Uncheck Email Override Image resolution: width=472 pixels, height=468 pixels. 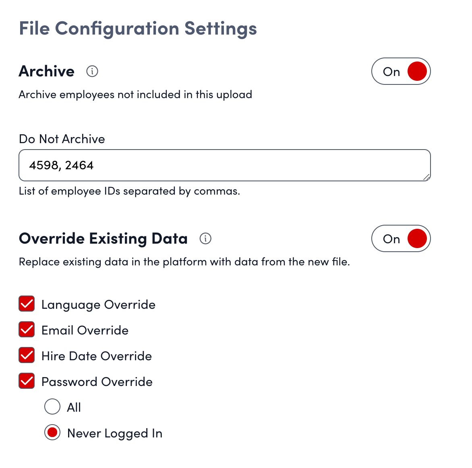click(x=26, y=330)
